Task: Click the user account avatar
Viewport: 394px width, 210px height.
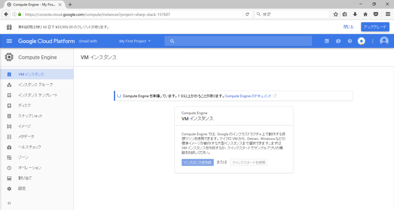Action: tap(384, 41)
